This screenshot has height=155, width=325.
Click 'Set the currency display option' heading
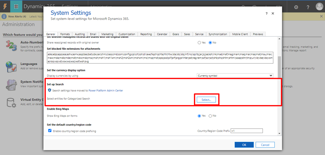(66, 70)
